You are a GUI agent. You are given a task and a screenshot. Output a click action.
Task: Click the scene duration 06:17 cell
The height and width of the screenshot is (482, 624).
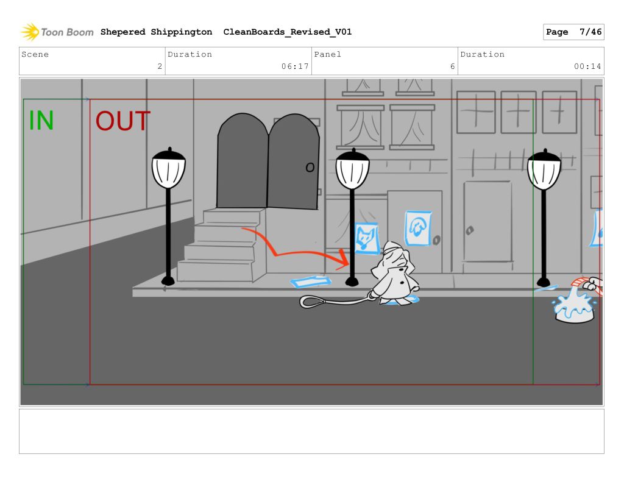coord(238,61)
